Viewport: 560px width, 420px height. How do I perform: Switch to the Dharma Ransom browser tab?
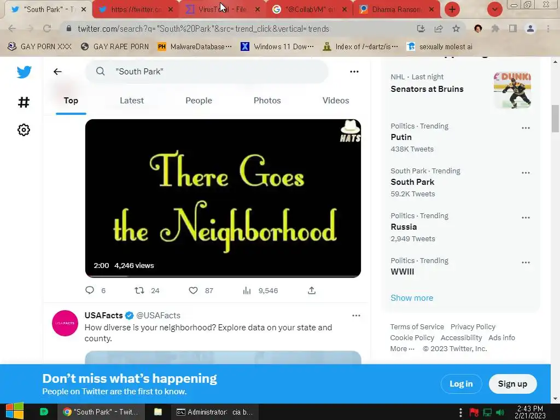click(396, 10)
